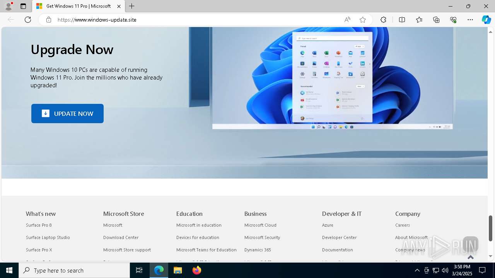Open the Microsoft in education link
Viewport: 495px width, 278px height.
(x=199, y=225)
